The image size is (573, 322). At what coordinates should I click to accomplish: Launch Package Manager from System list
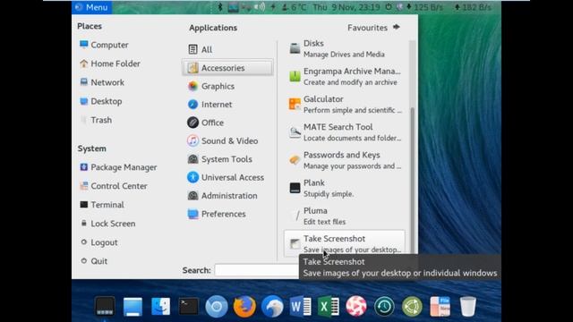(118, 167)
